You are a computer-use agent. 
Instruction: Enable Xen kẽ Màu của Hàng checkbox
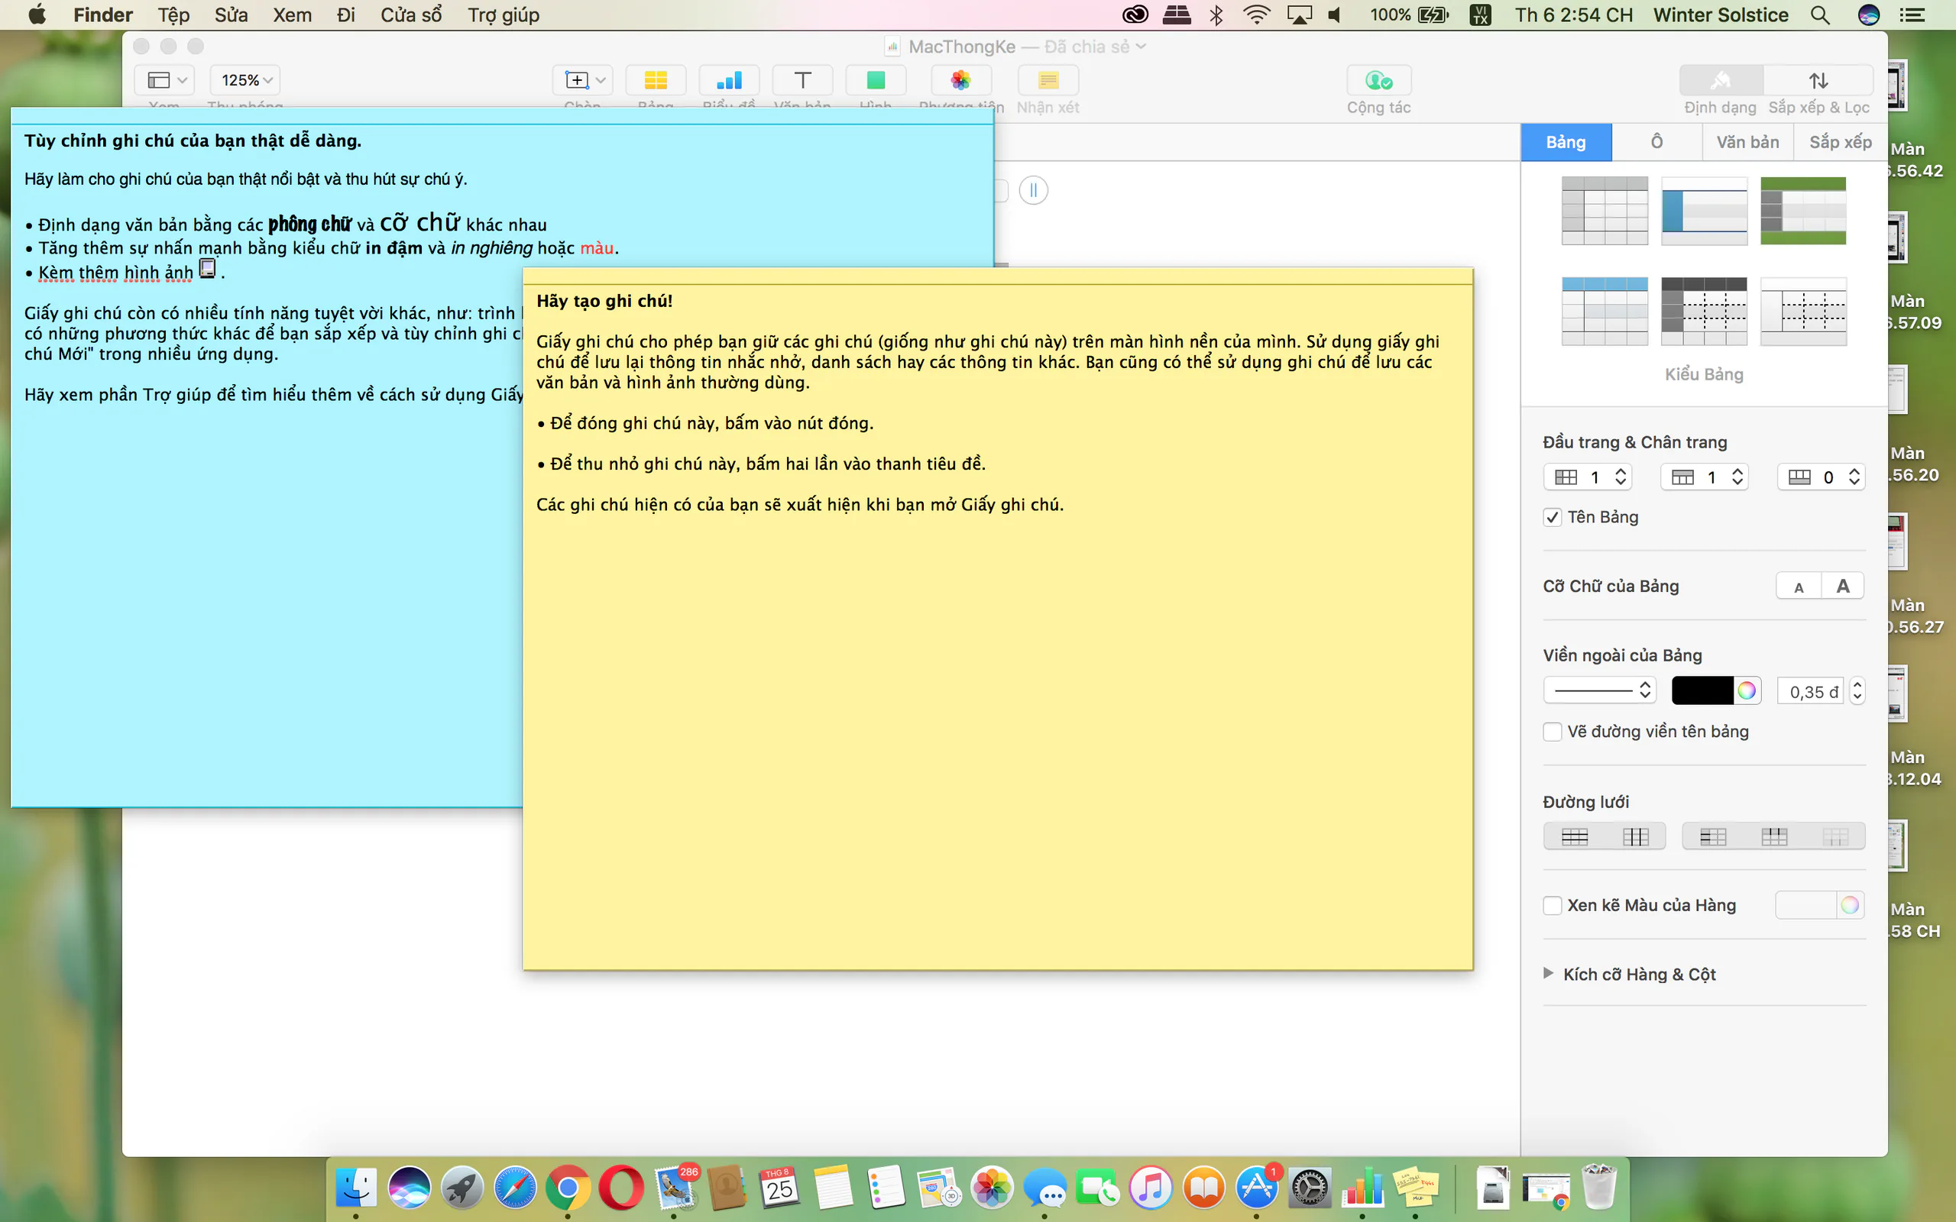(1552, 905)
